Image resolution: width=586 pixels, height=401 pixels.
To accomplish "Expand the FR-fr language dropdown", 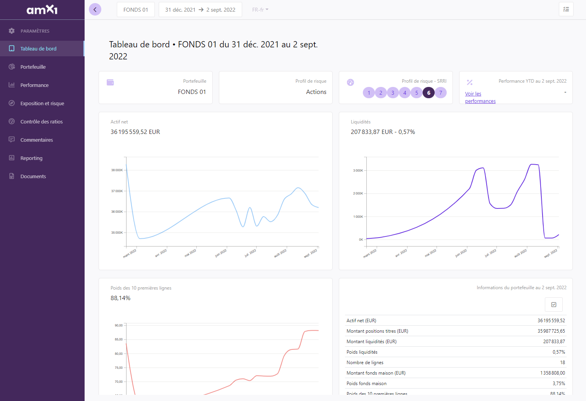I will click(260, 10).
